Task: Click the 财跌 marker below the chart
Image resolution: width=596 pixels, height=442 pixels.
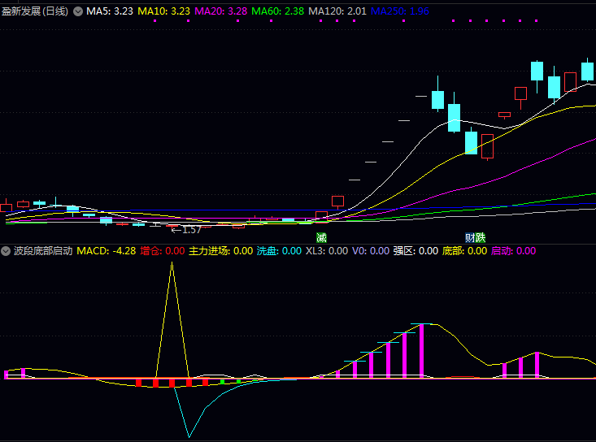Action: [475, 237]
